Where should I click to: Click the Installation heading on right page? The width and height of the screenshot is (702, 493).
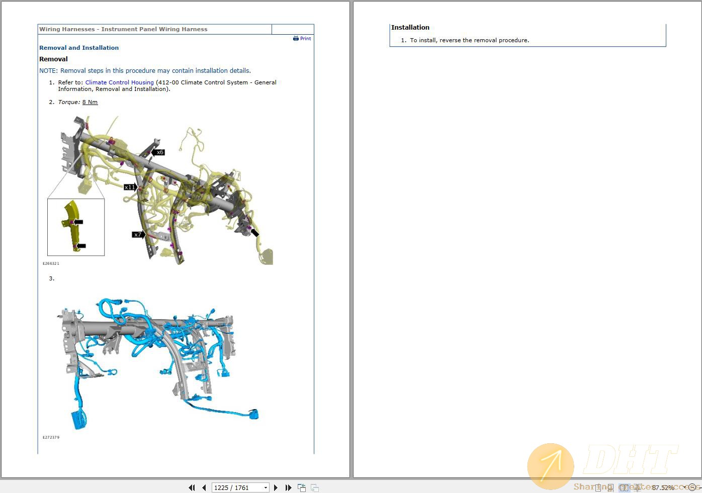coord(410,28)
